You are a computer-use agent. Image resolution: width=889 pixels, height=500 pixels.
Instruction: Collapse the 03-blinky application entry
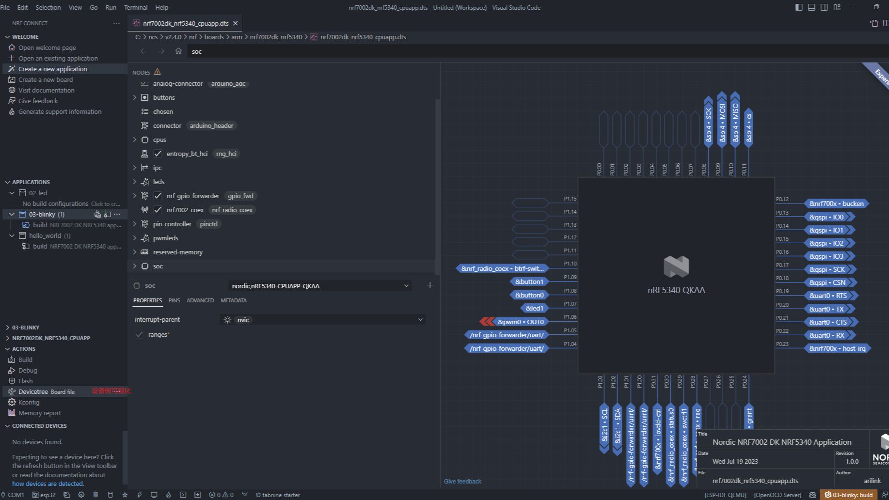pos(12,214)
